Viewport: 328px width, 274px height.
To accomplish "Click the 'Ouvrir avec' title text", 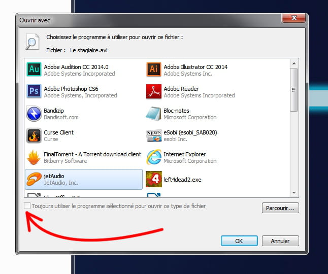I will tap(35, 20).
